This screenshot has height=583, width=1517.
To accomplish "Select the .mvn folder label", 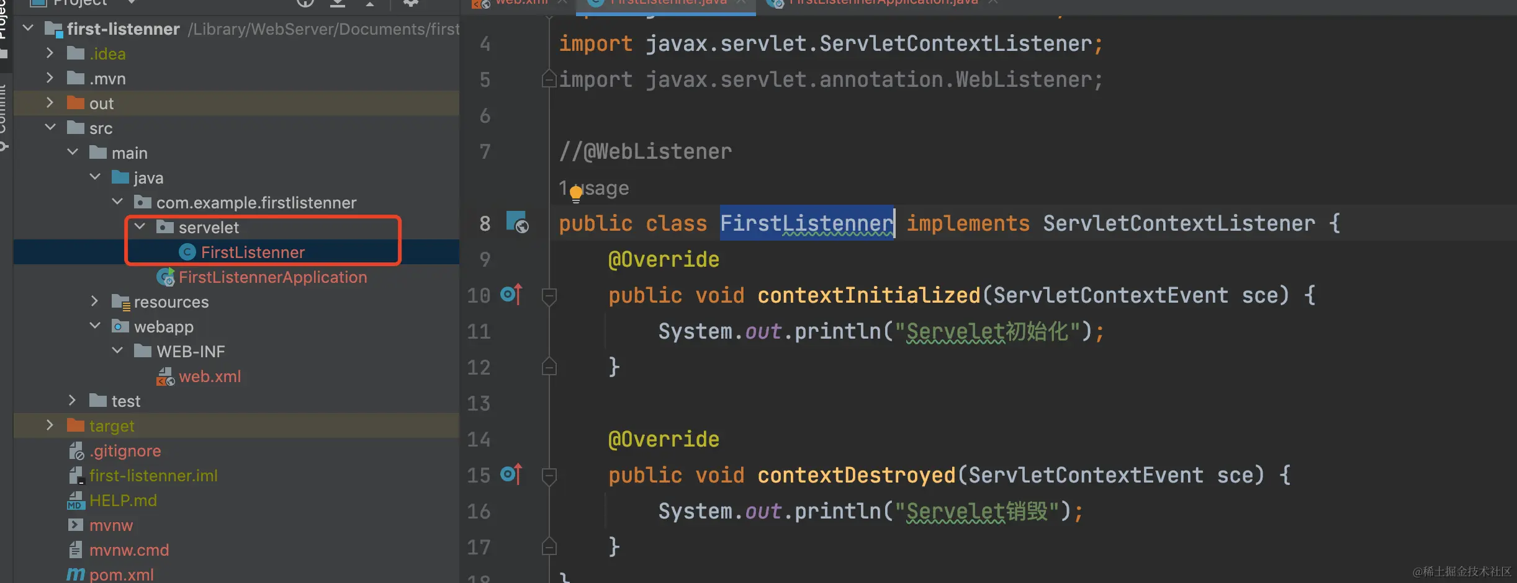I will pos(107,79).
